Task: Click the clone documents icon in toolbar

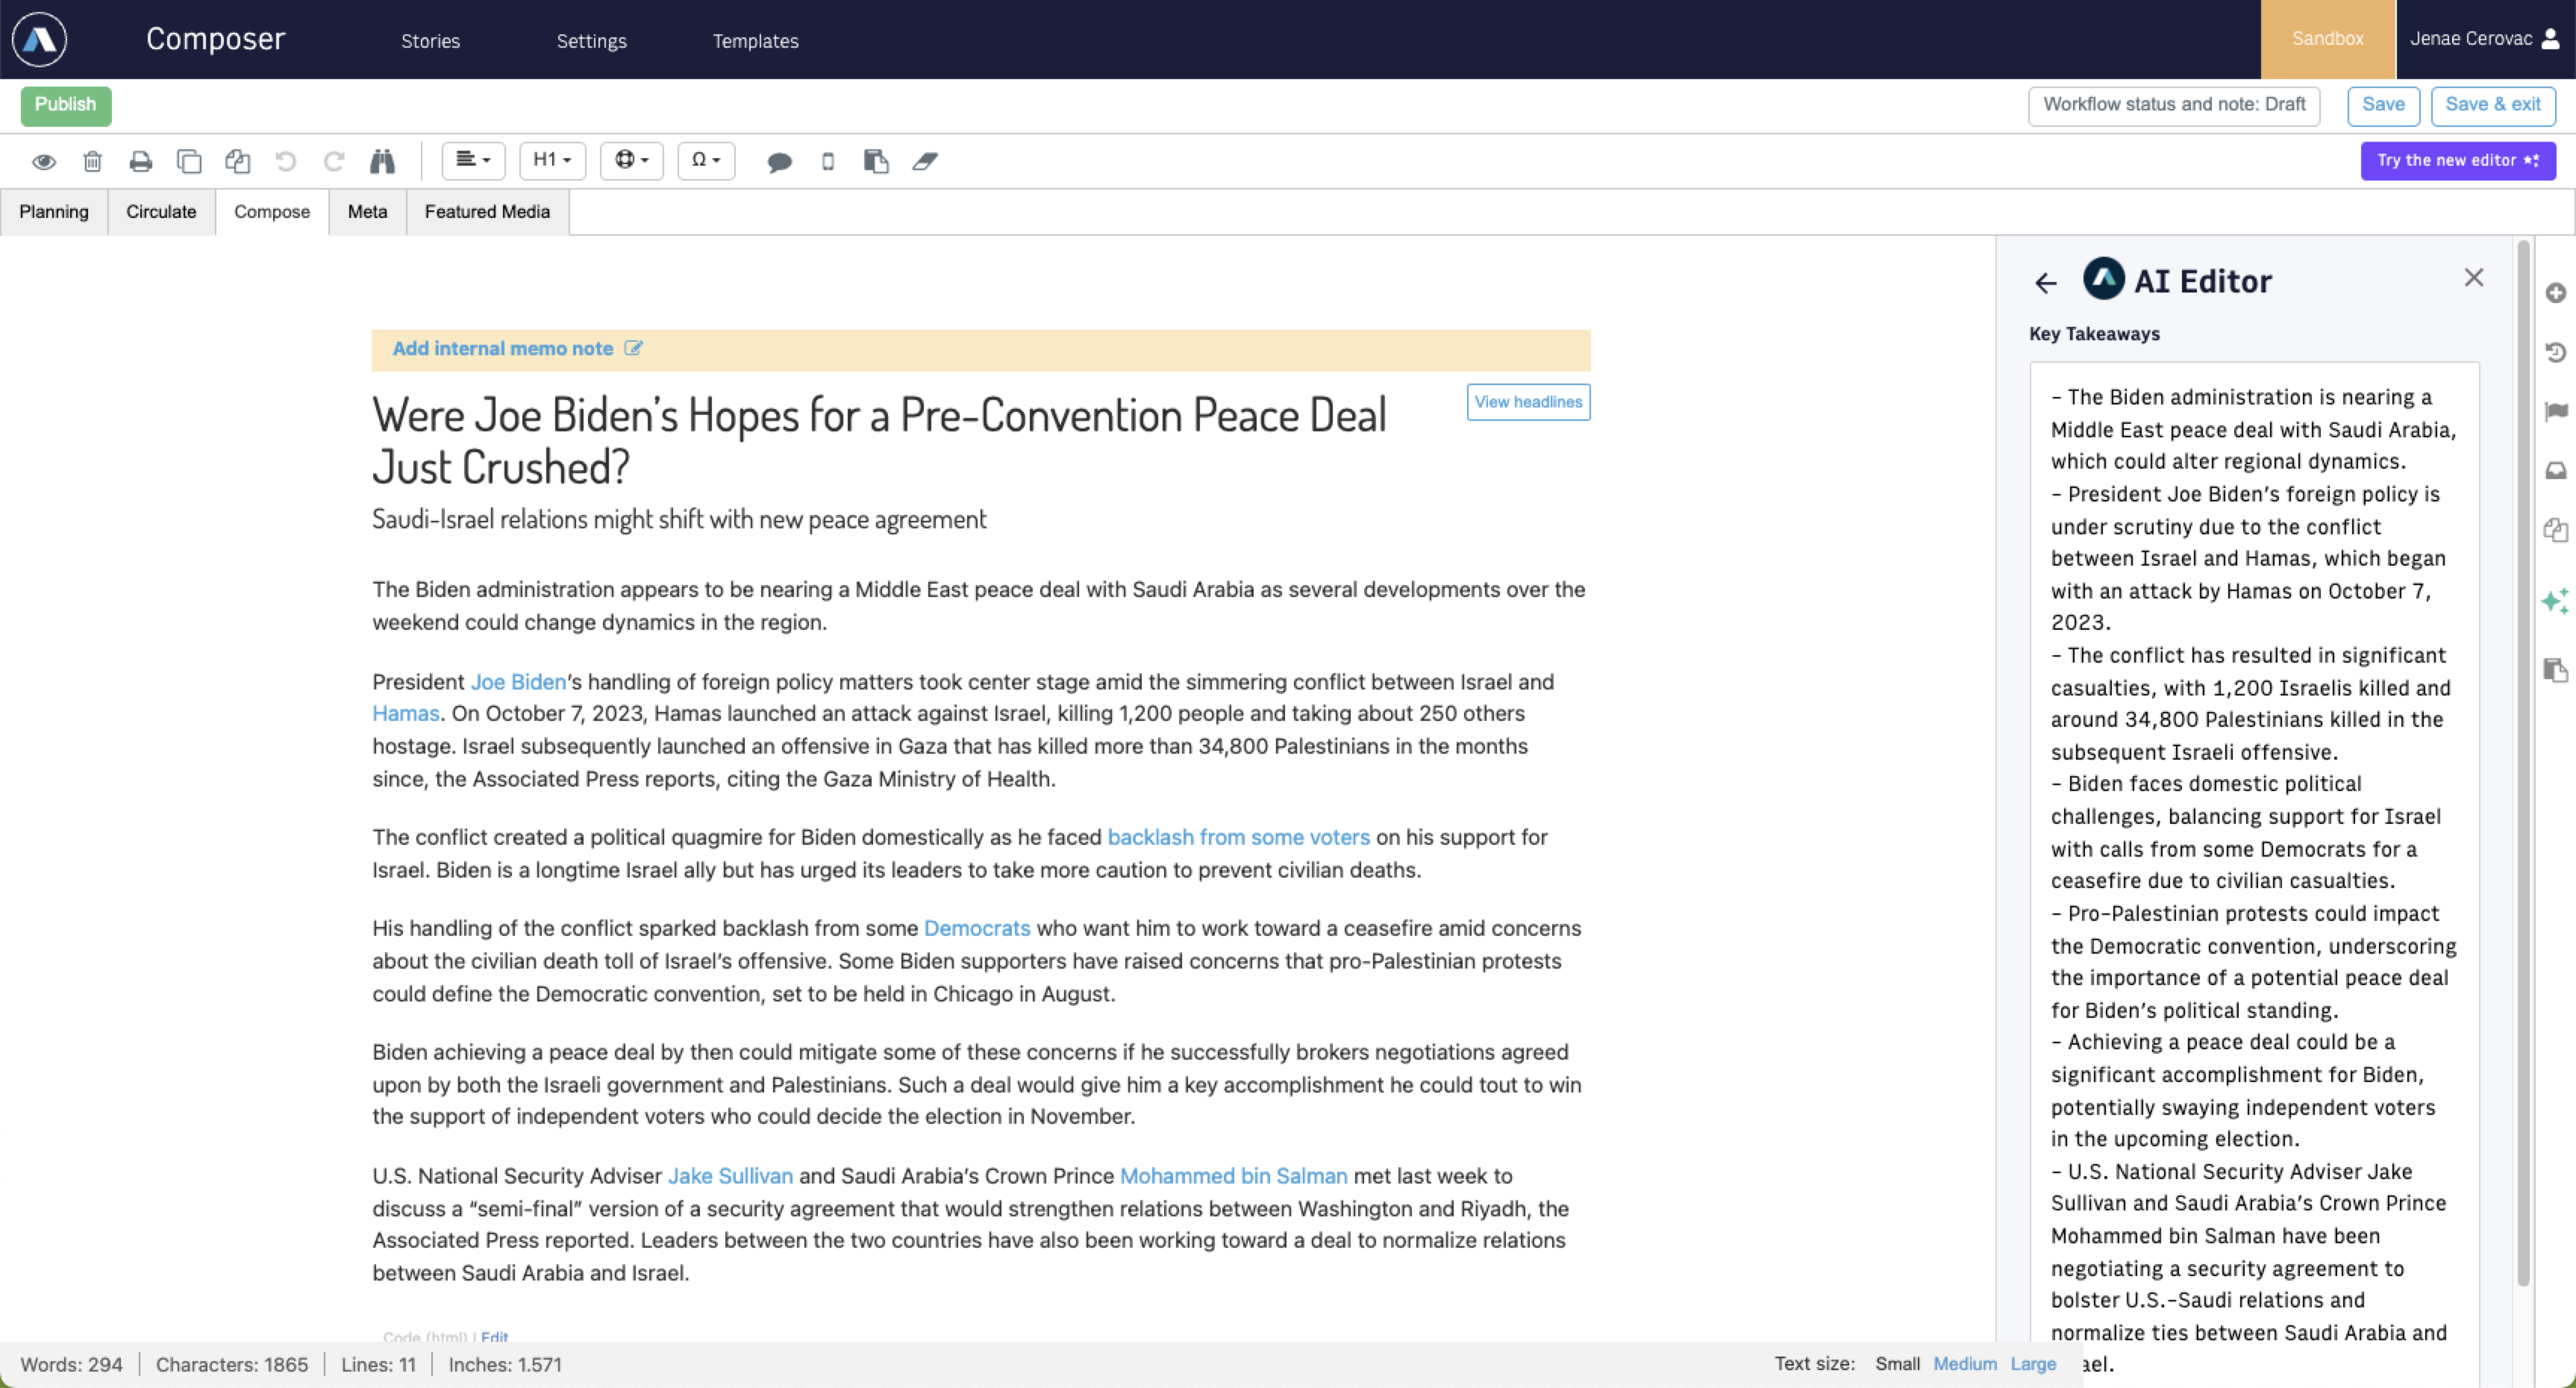Action: tap(237, 161)
